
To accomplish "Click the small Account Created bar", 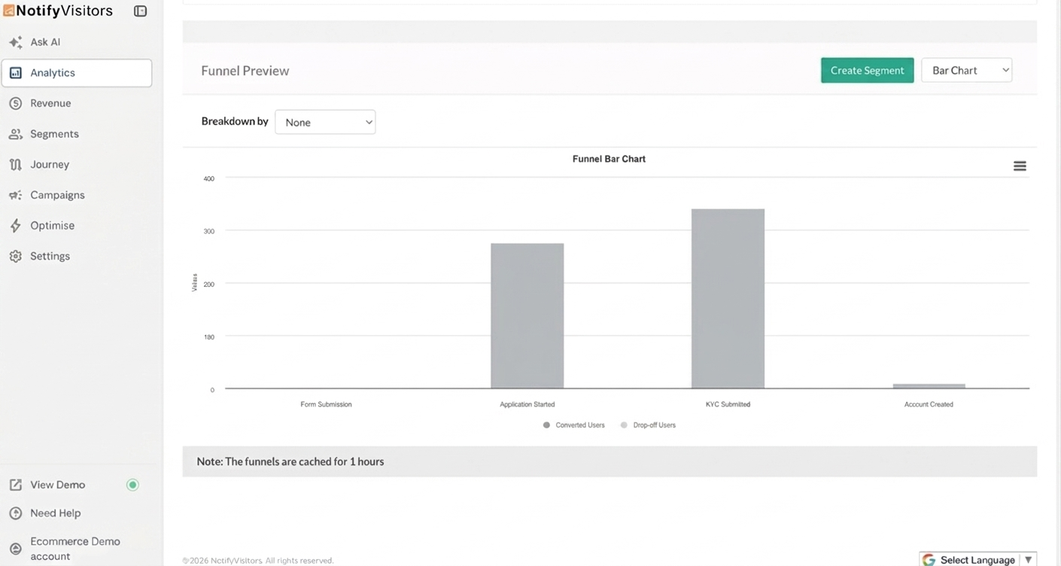I will pos(929,386).
